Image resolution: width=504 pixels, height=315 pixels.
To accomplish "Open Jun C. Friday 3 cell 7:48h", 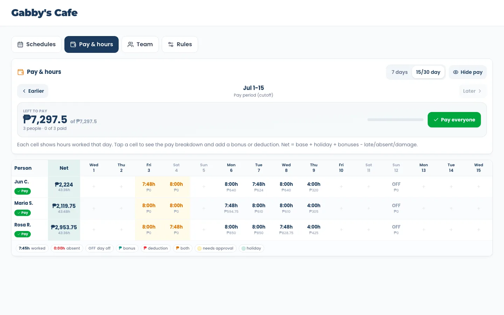I will (x=149, y=187).
